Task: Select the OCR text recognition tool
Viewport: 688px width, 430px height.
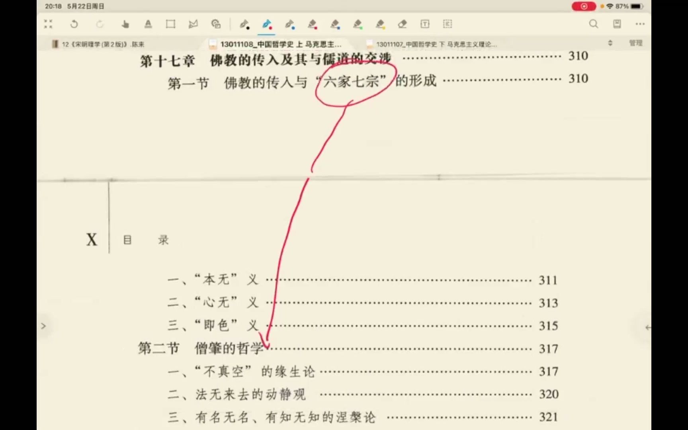Action: click(448, 24)
